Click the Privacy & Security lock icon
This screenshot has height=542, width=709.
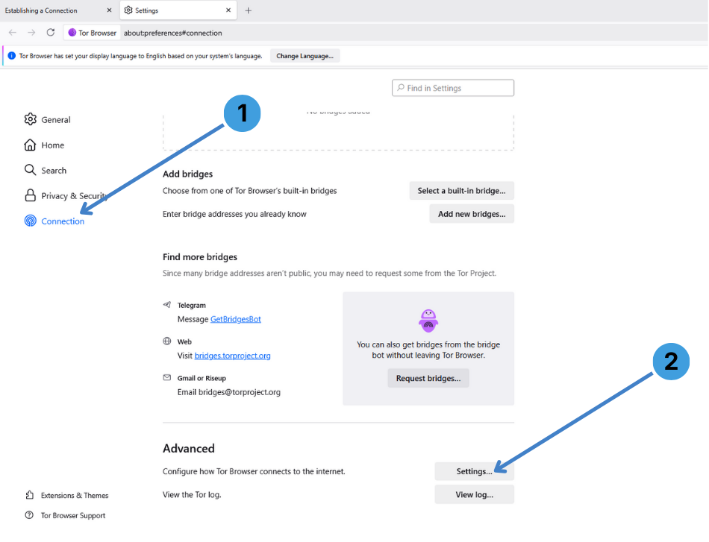pos(31,195)
